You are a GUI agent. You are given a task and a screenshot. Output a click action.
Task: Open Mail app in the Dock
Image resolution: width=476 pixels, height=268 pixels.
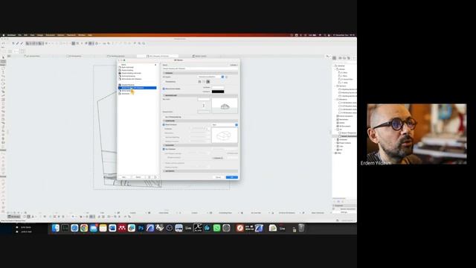(x=94, y=228)
